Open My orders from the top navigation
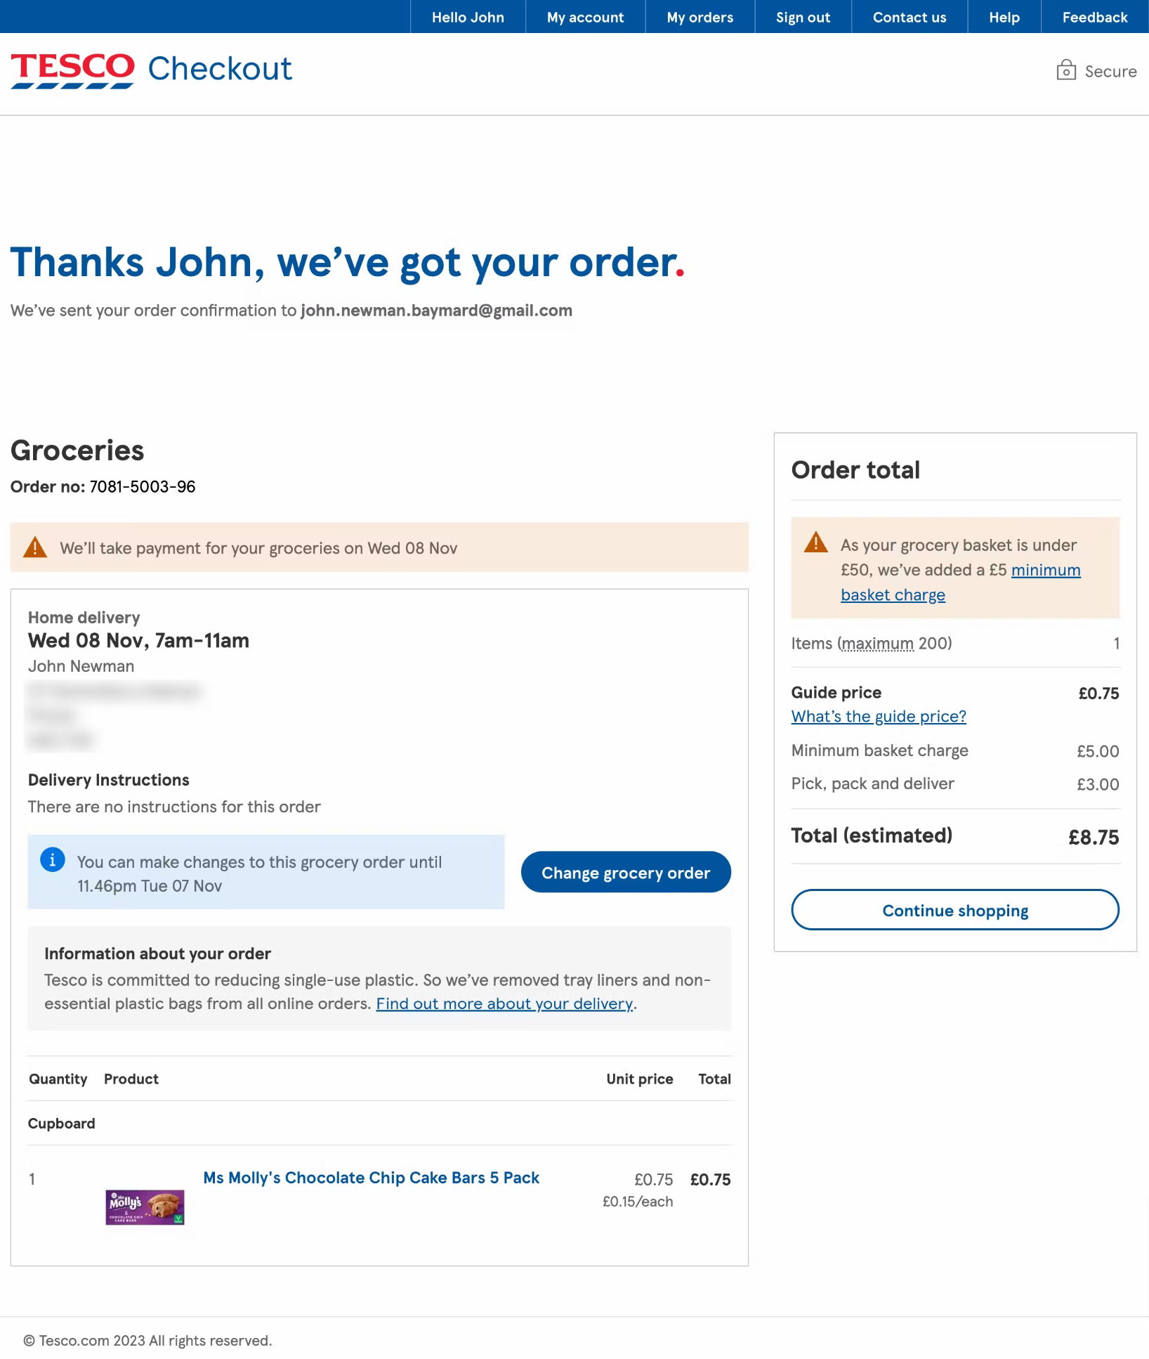1149x1359 pixels. (699, 17)
